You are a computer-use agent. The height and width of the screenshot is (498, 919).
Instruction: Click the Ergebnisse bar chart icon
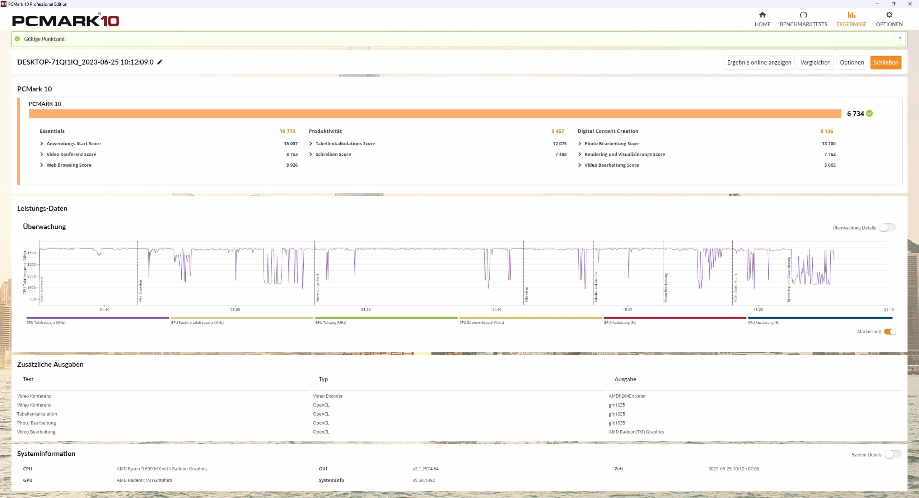pos(851,15)
